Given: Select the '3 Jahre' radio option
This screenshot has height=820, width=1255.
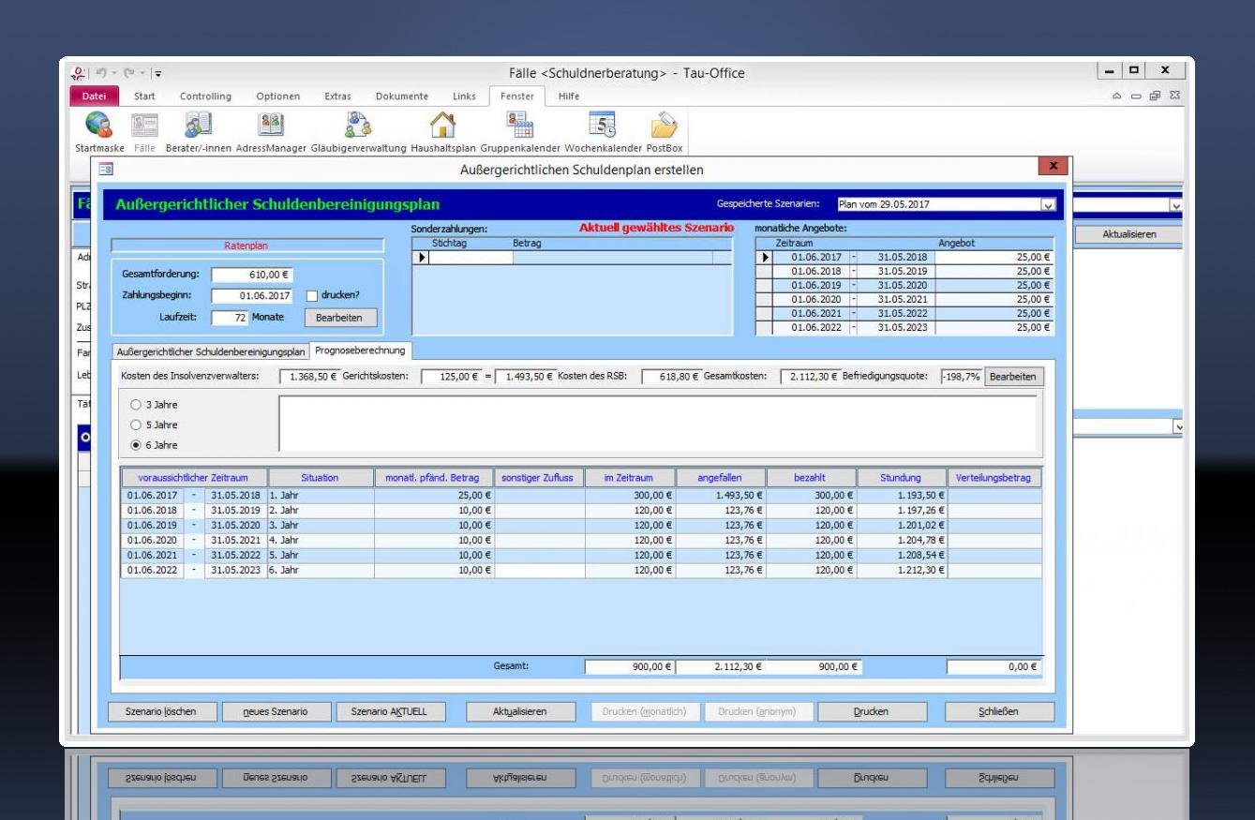Looking at the screenshot, I should point(137,405).
